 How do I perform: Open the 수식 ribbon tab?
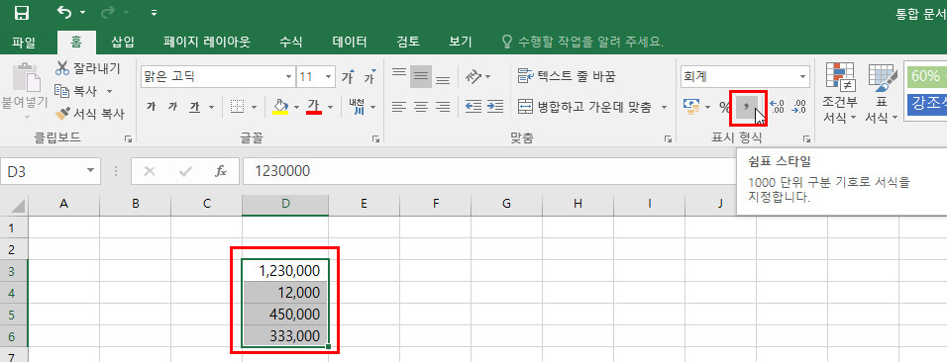tap(290, 42)
